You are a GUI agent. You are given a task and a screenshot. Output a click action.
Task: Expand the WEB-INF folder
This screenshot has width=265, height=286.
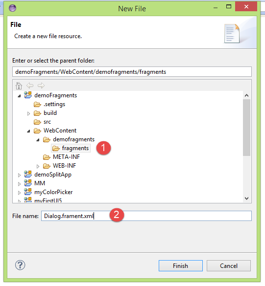[38, 166]
